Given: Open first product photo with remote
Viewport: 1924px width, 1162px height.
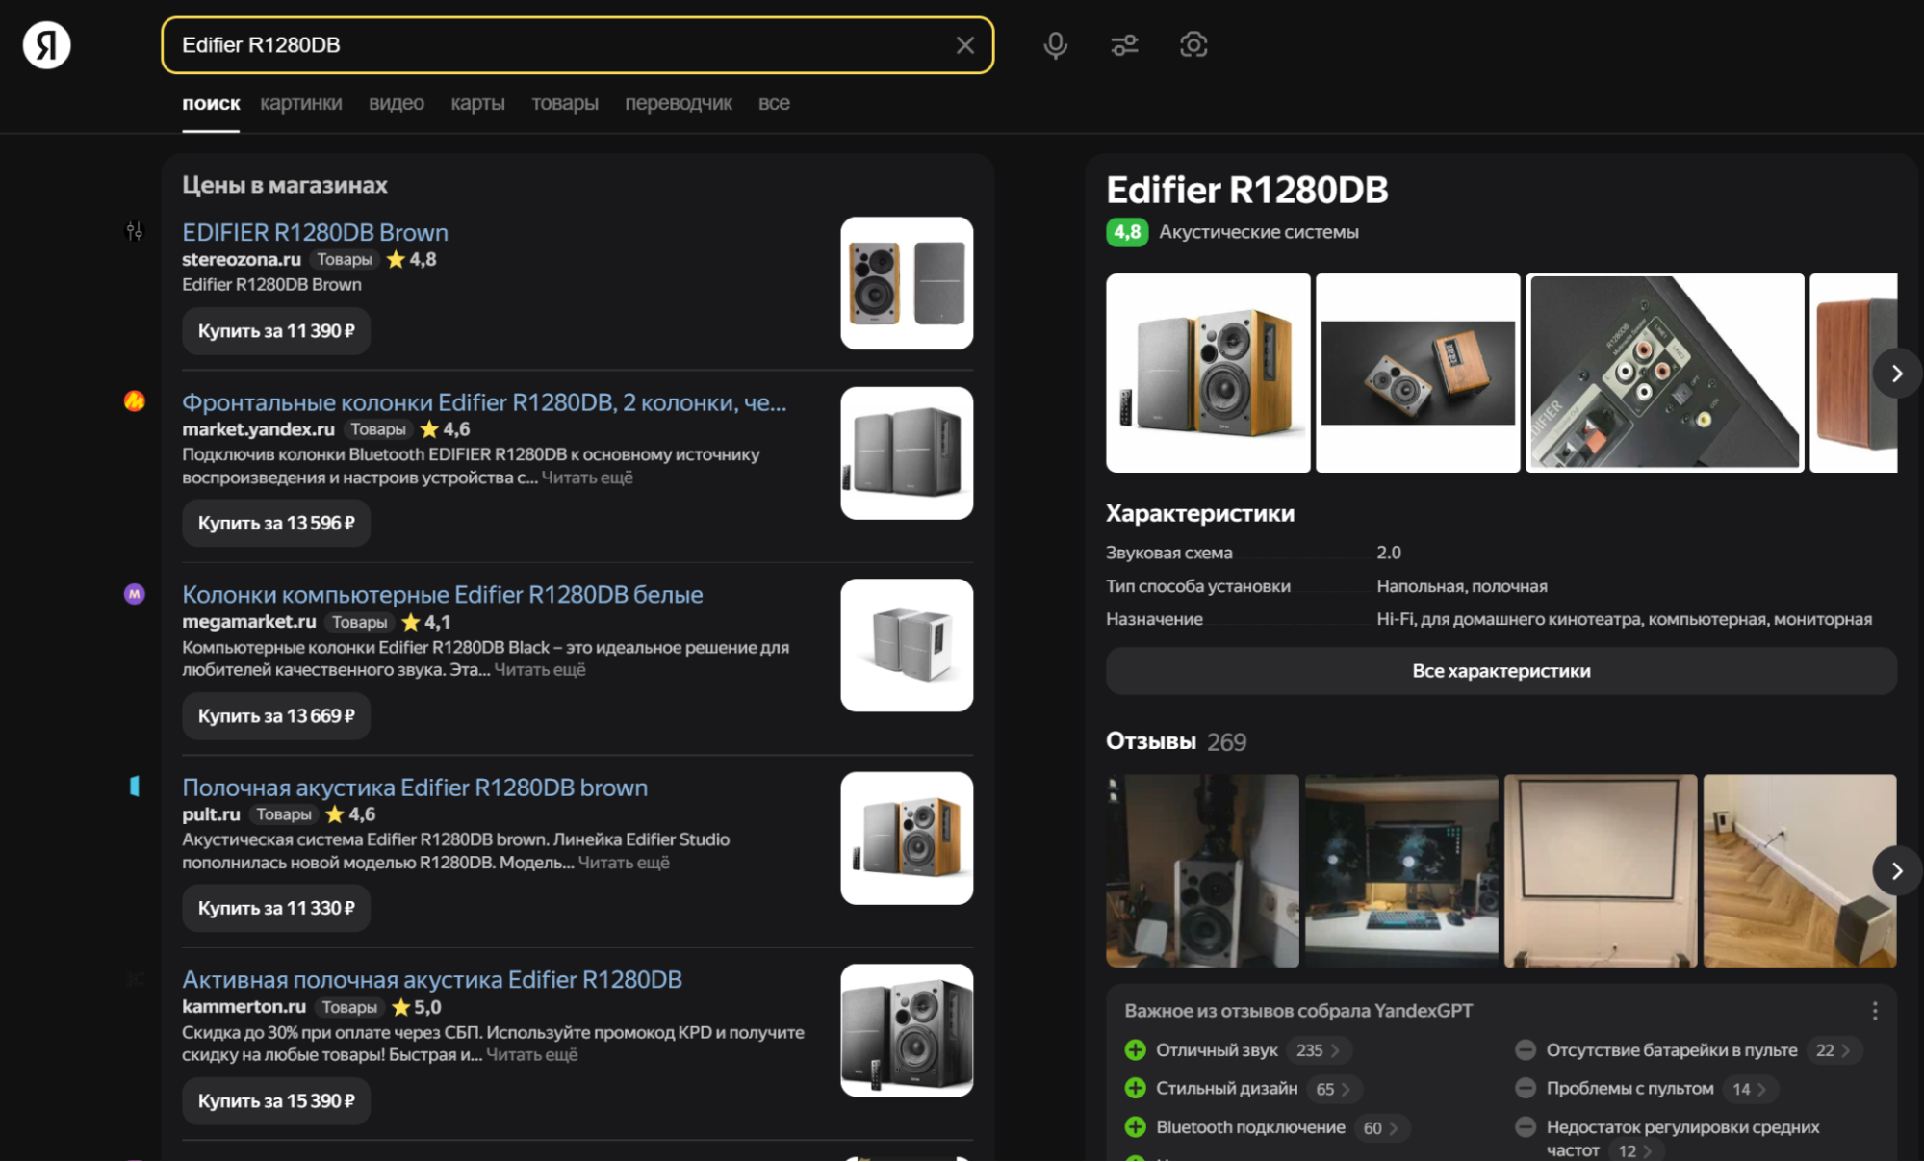Looking at the screenshot, I should pos(1208,373).
